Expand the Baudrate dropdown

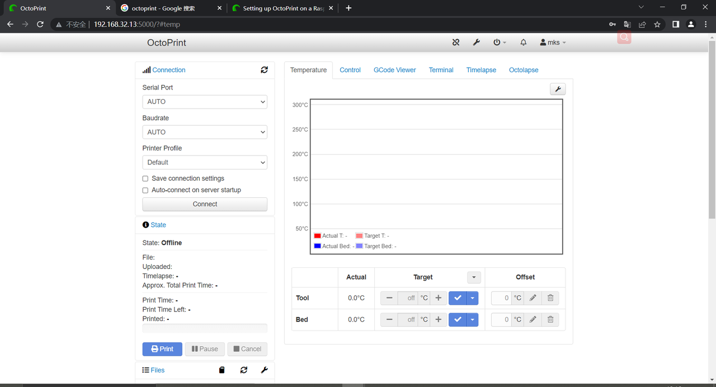(205, 132)
